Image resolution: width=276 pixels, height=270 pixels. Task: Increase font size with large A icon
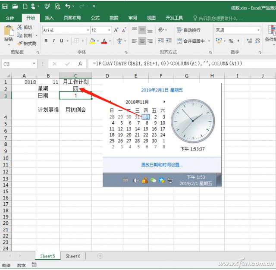(x=116, y=30)
